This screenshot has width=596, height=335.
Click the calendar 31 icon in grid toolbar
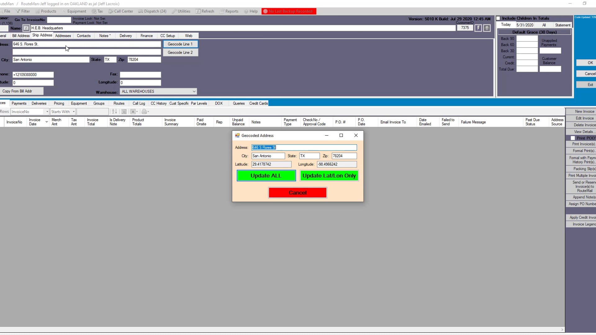pos(124,112)
